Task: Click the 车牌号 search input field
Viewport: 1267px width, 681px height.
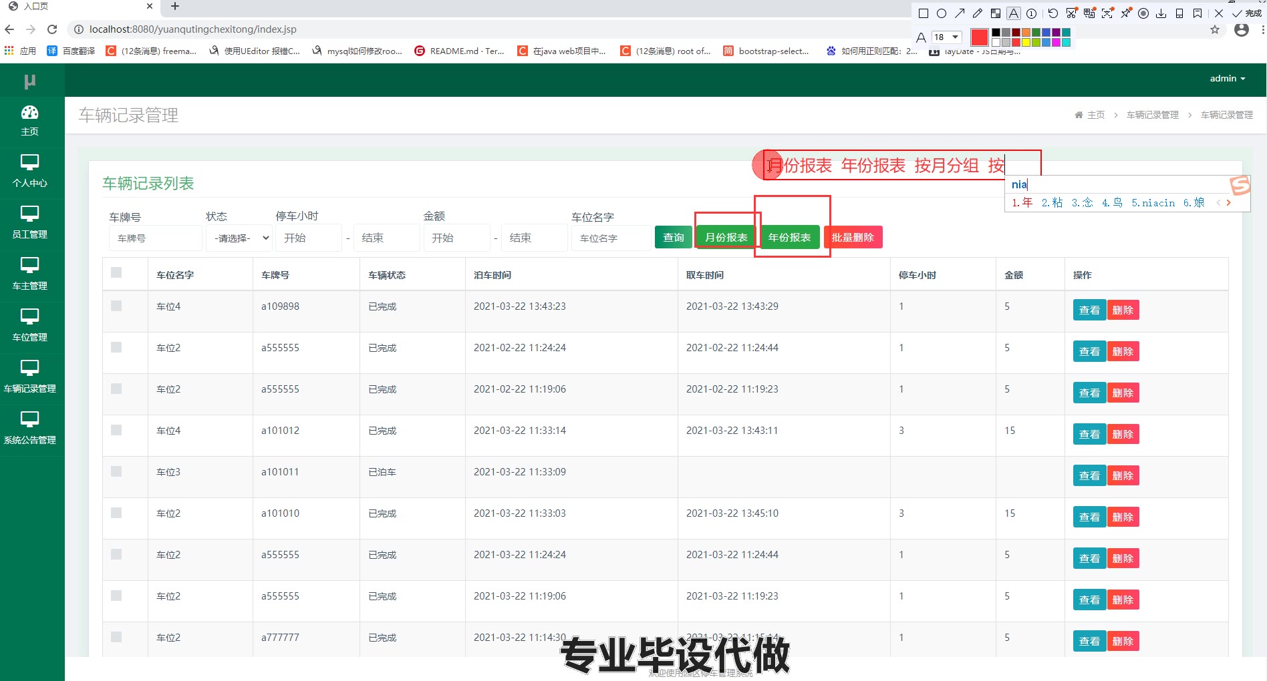Action: (155, 238)
